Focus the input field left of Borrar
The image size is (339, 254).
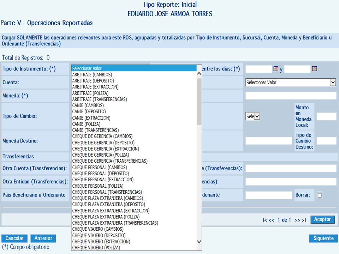[x=269, y=195]
